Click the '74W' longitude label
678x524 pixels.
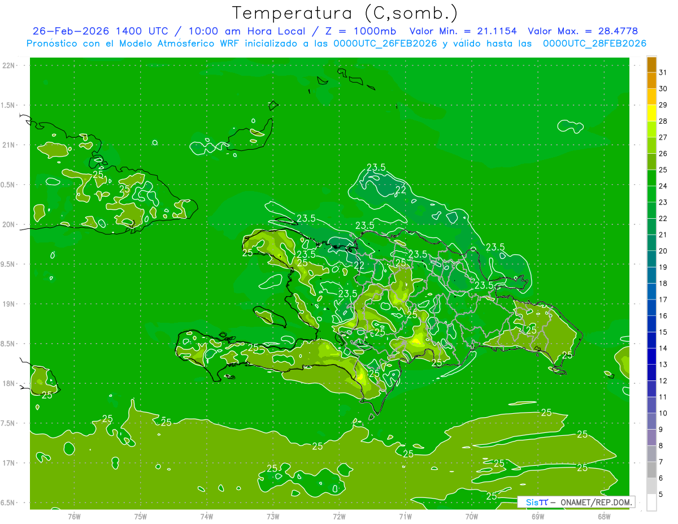(206, 516)
